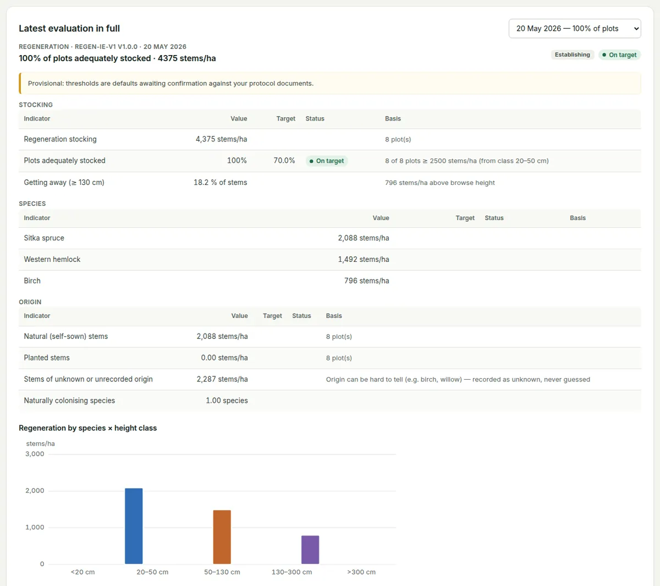Click Stems of unknown or unrecorded origin
The height and width of the screenshot is (586, 660).
[89, 380]
